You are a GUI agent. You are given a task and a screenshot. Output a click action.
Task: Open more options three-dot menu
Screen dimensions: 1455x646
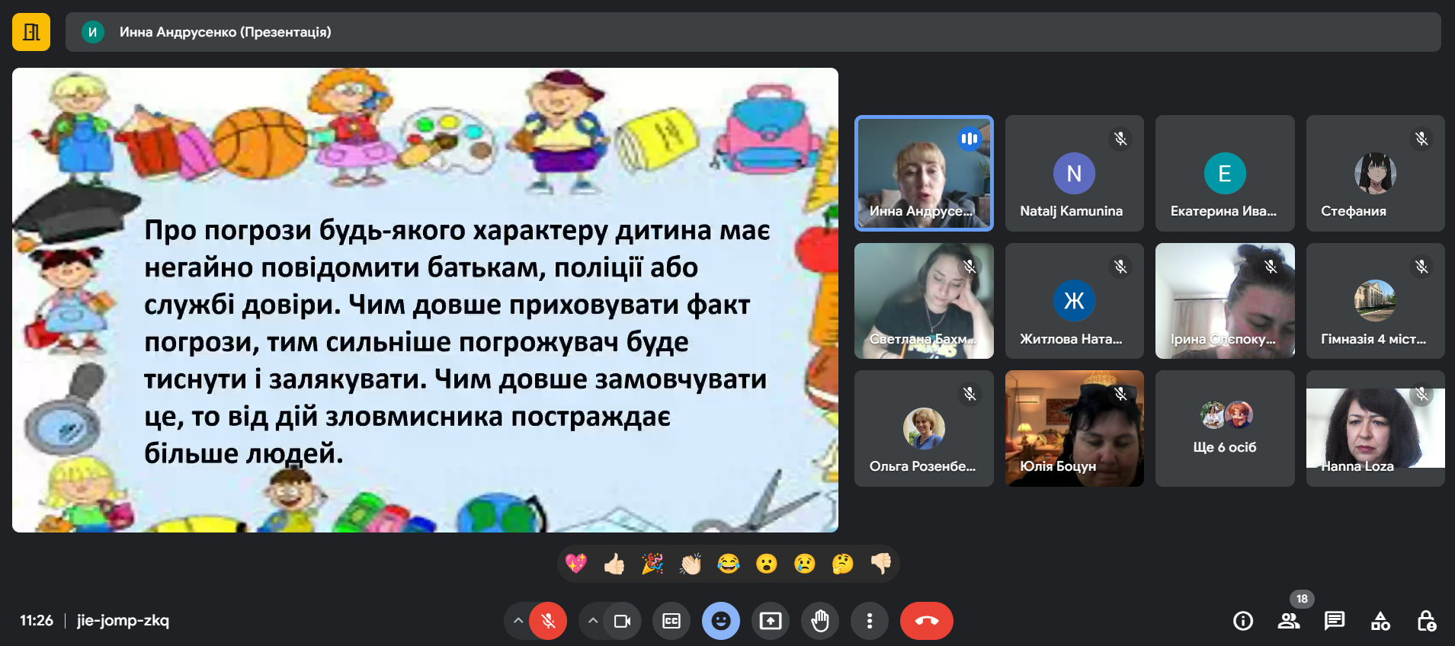click(x=869, y=621)
